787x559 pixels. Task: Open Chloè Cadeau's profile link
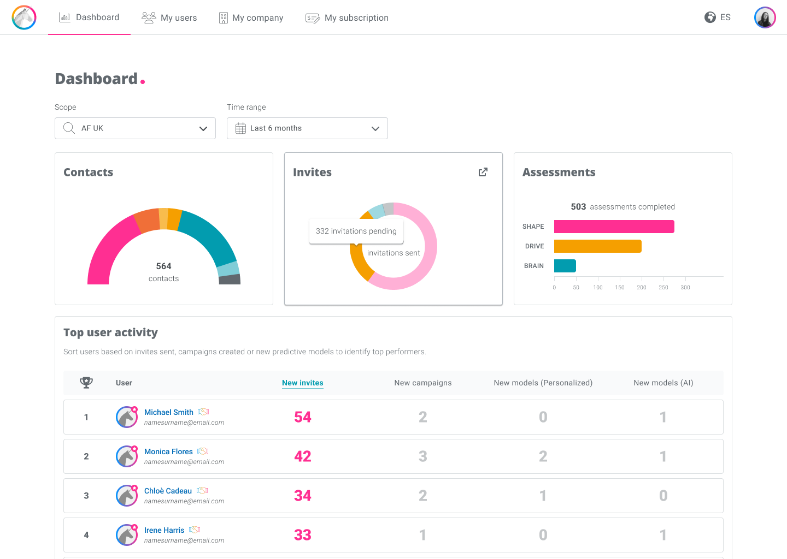[168, 491]
